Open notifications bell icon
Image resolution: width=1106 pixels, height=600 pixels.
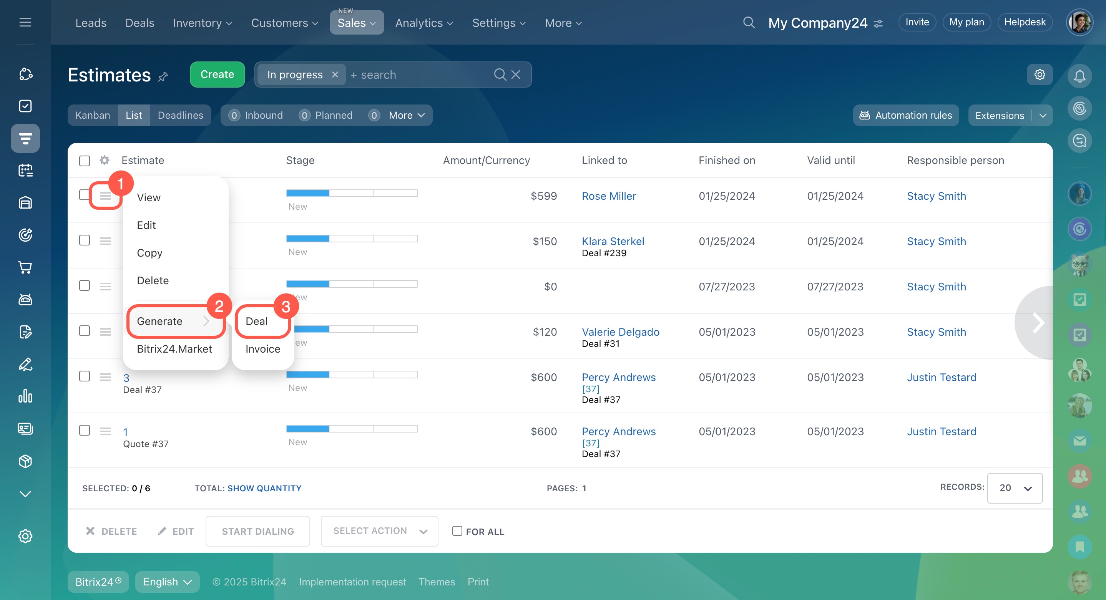pyautogui.click(x=1079, y=76)
